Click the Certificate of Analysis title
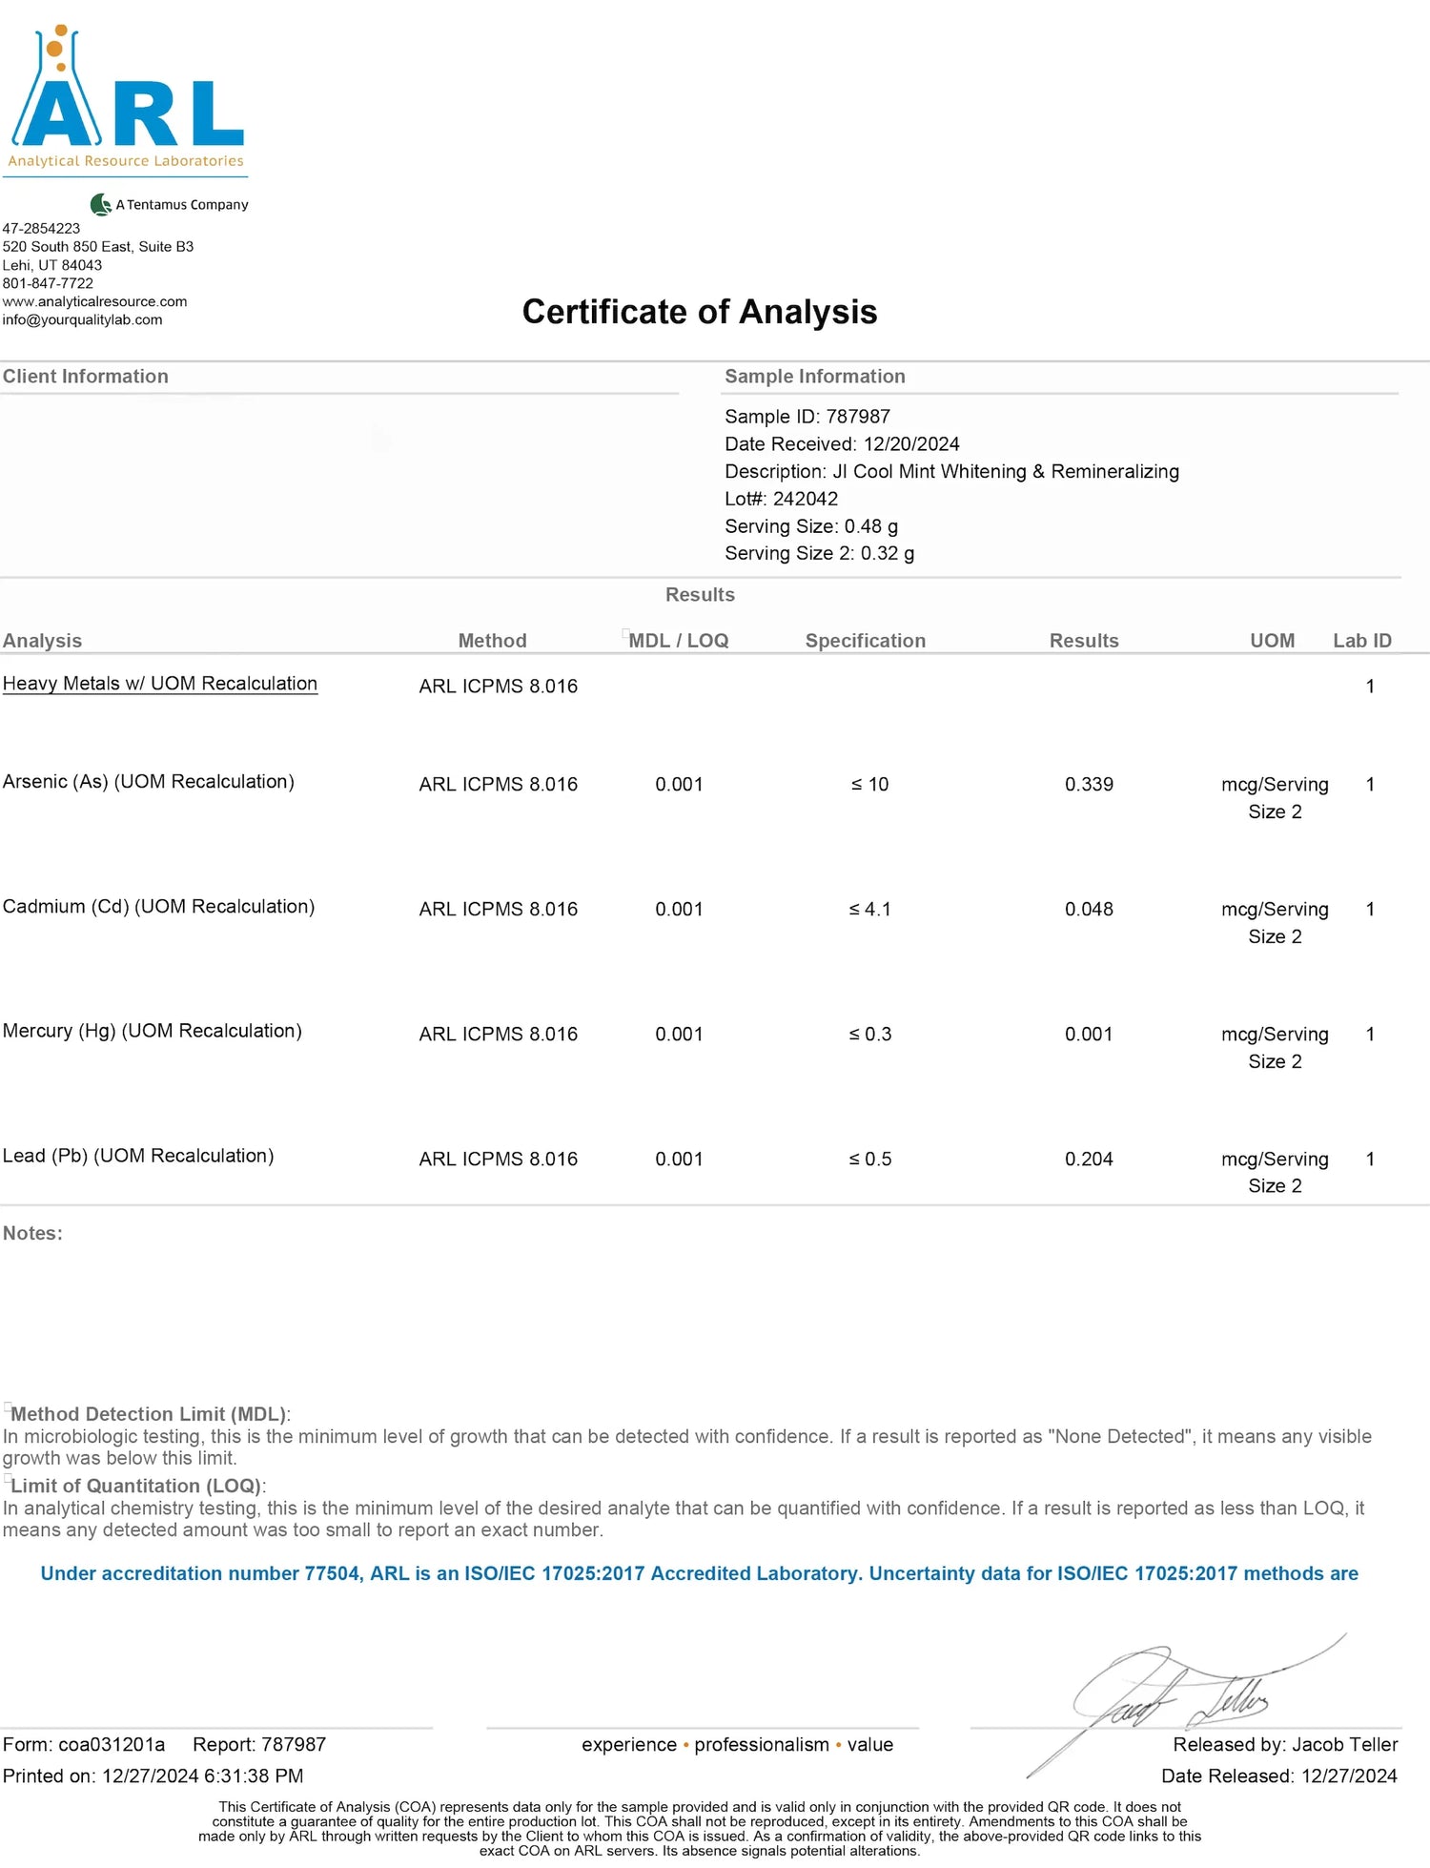The width and height of the screenshot is (1430, 1868). tap(699, 312)
